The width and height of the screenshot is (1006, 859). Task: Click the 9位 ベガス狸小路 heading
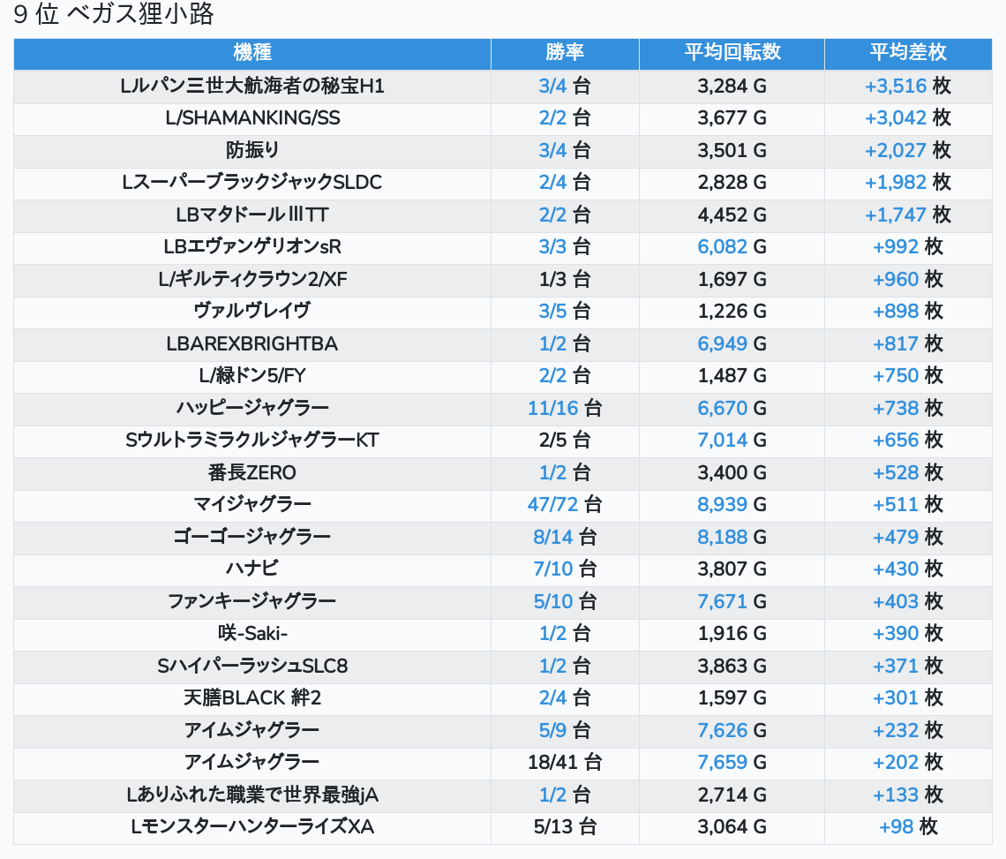click(114, 15)
